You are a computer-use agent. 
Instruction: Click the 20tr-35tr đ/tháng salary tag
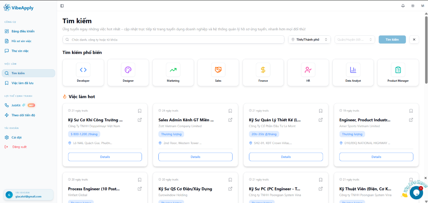(x=264, y=134)
